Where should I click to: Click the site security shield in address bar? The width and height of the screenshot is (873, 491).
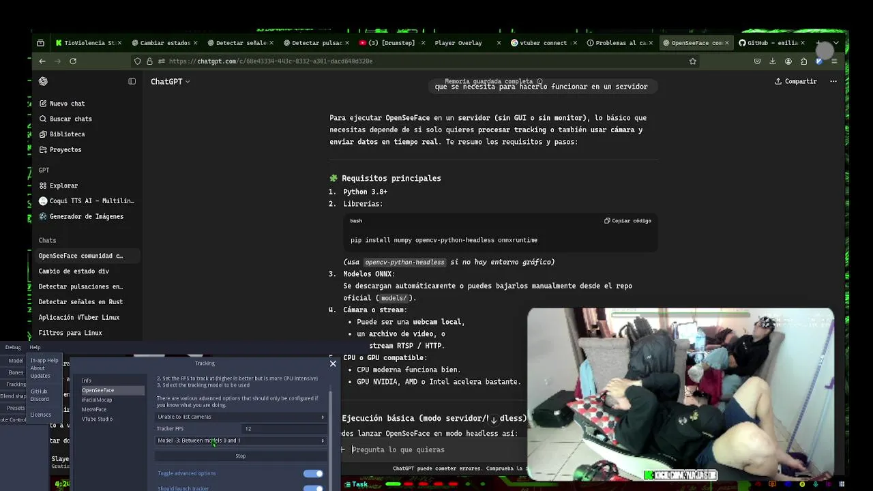(138, 61)
